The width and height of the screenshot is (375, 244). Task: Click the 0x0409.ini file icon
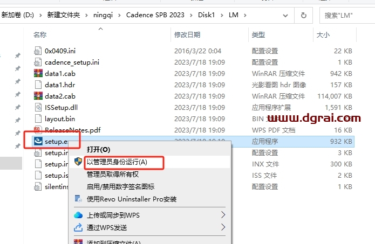pos(38,51)
